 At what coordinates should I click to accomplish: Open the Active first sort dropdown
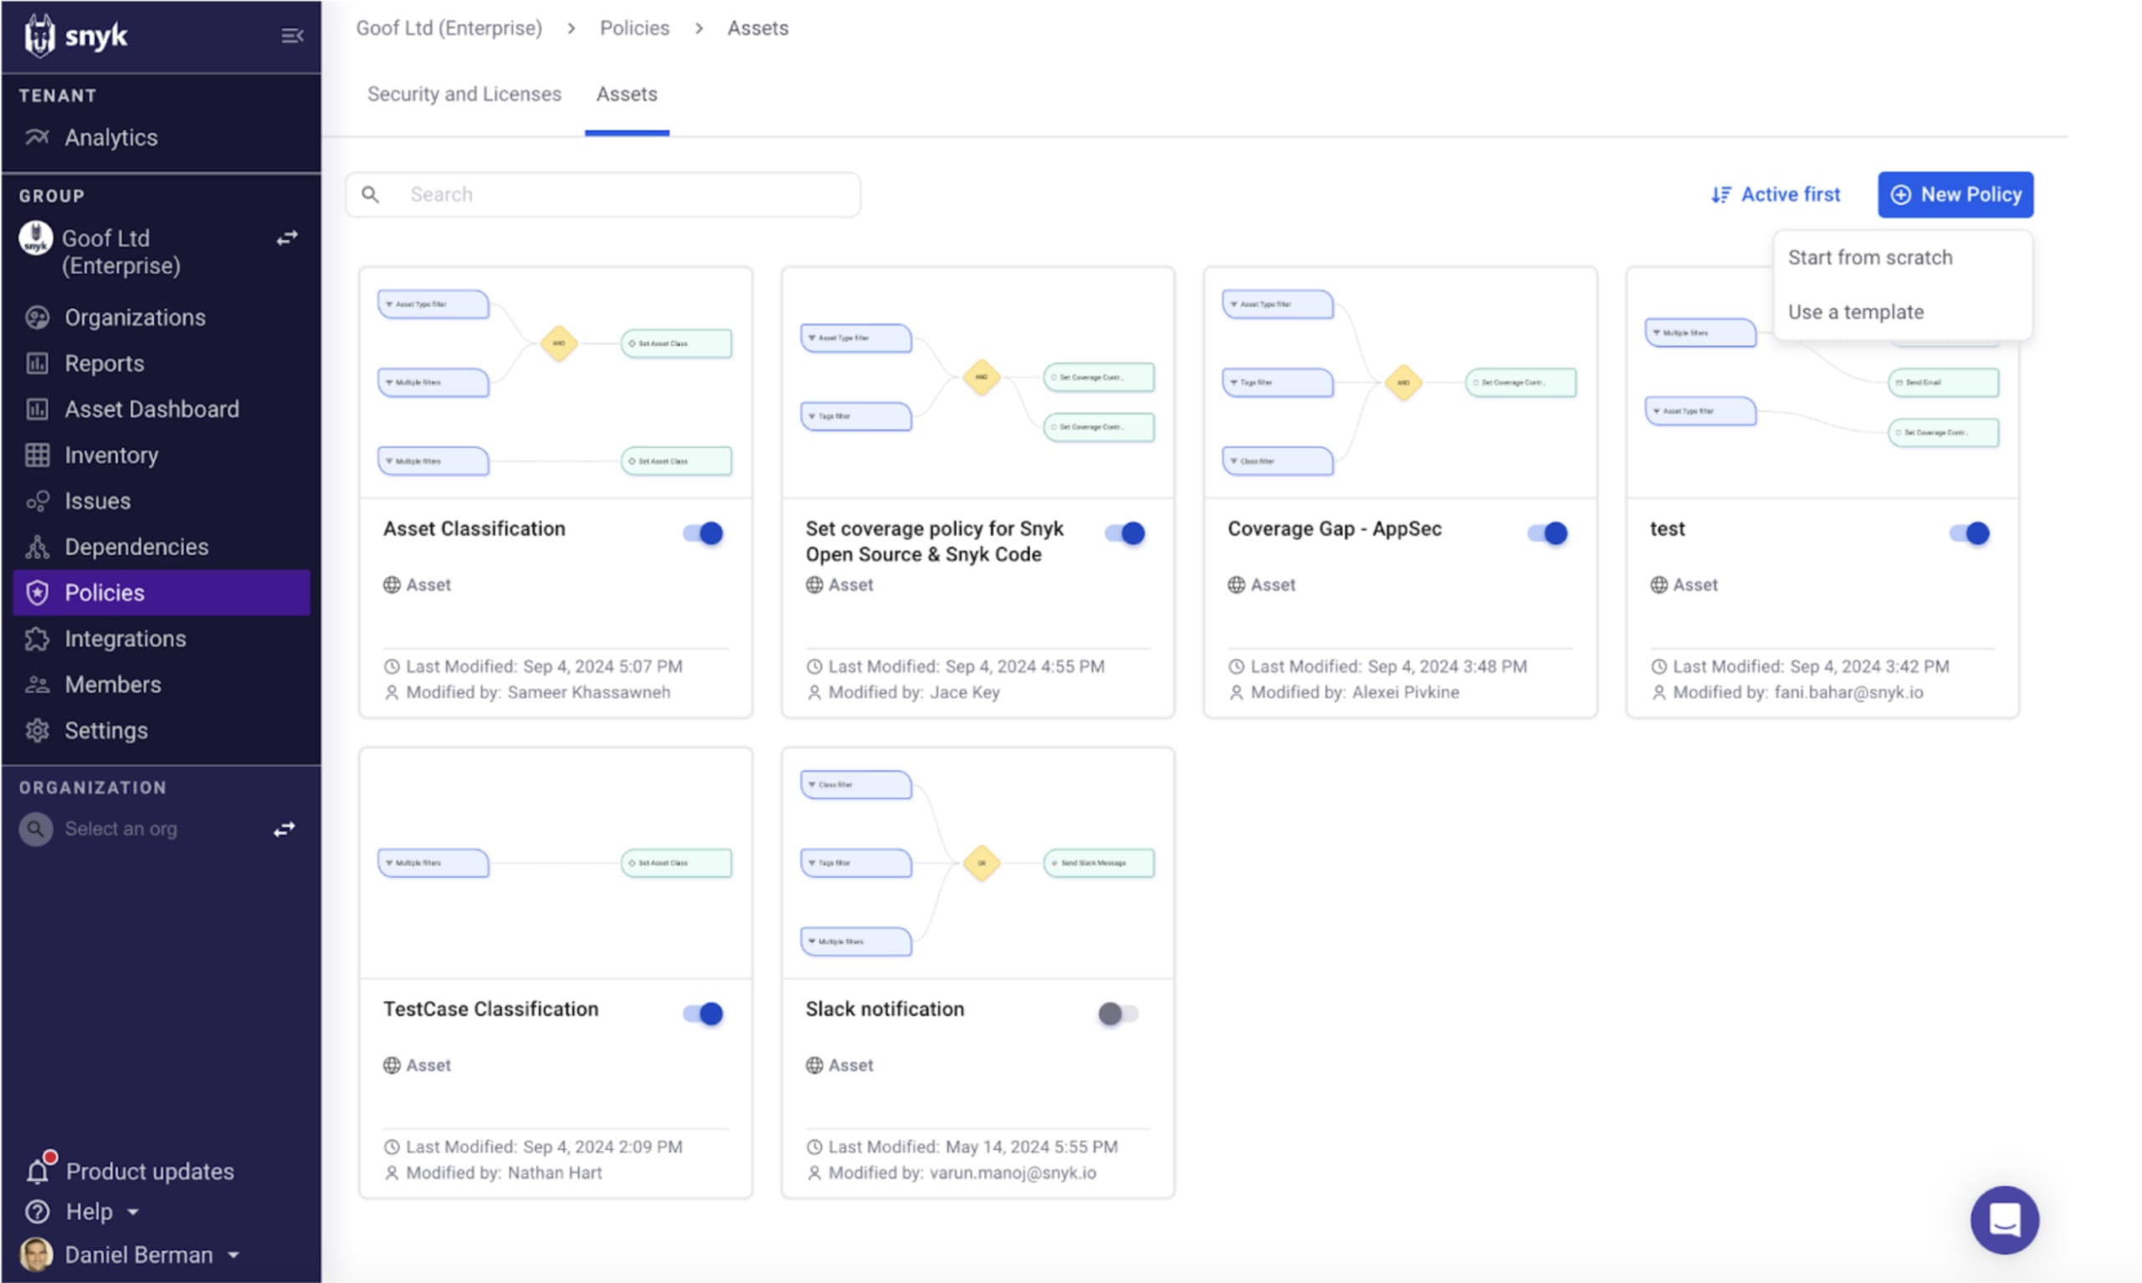(x=1775, y=194)
